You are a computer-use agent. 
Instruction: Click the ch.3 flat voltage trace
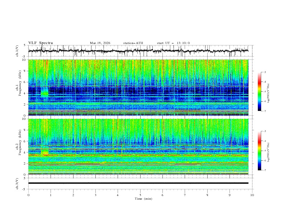coord(138,183)
